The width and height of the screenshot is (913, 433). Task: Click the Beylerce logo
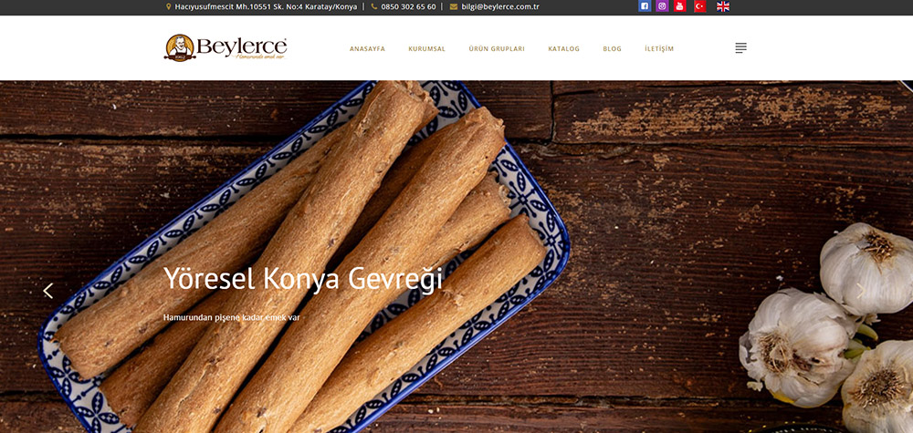click(x=226, y=47)
